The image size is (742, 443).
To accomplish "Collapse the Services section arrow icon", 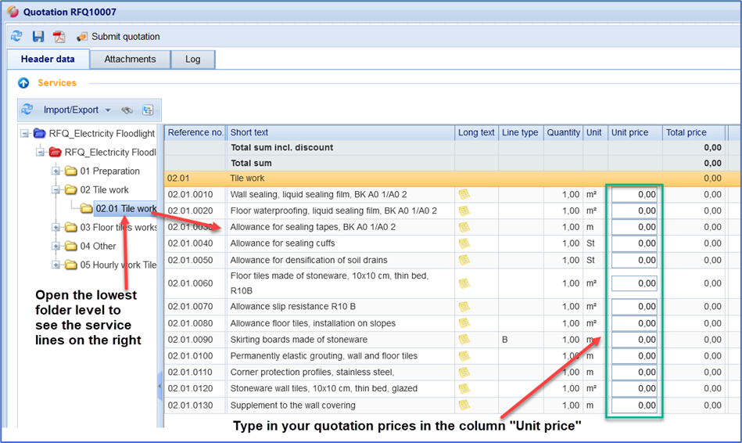I will pyautogui.click(x=23, y=83).
